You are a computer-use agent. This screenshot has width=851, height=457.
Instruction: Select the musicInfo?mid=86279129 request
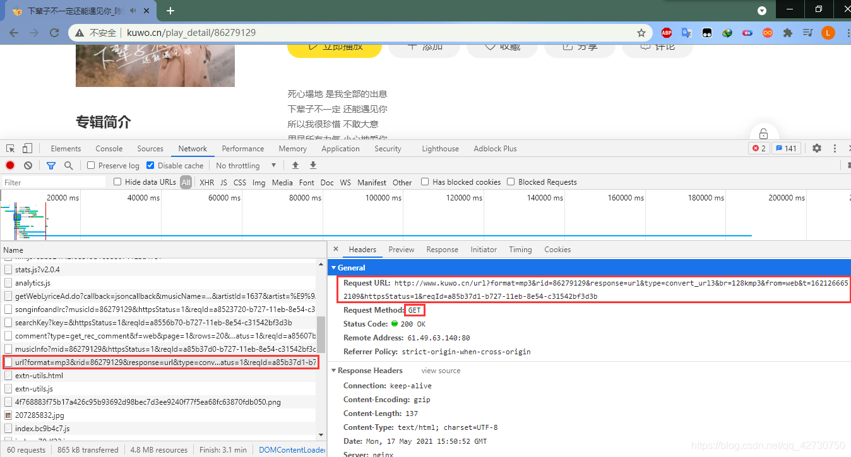click(x=158, y=349)
